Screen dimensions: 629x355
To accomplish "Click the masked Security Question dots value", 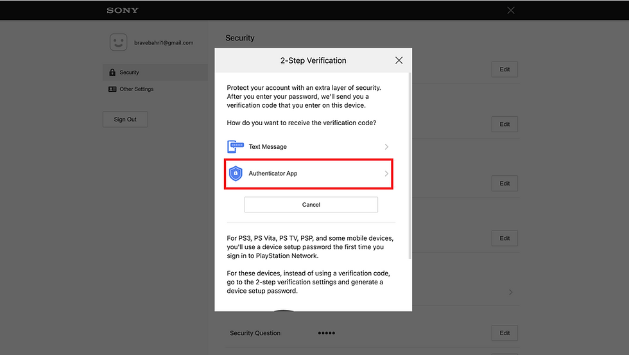I will tap(327, 333).
